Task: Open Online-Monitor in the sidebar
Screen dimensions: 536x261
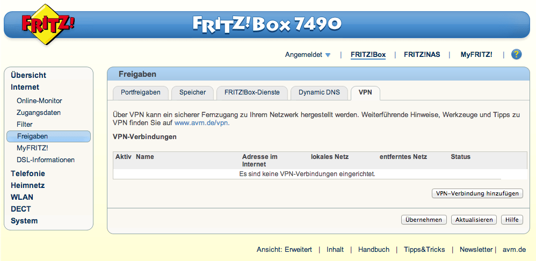Action: [39, 101]
